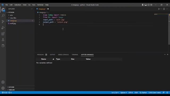This screenshot has height=96, width=170.
Task: Open the Help menu
Action: (x=47, y=5)
